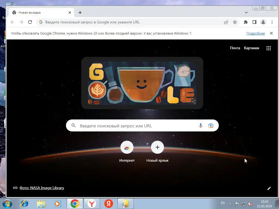Add a shortcut via Новый ярлык

(157, 152)
